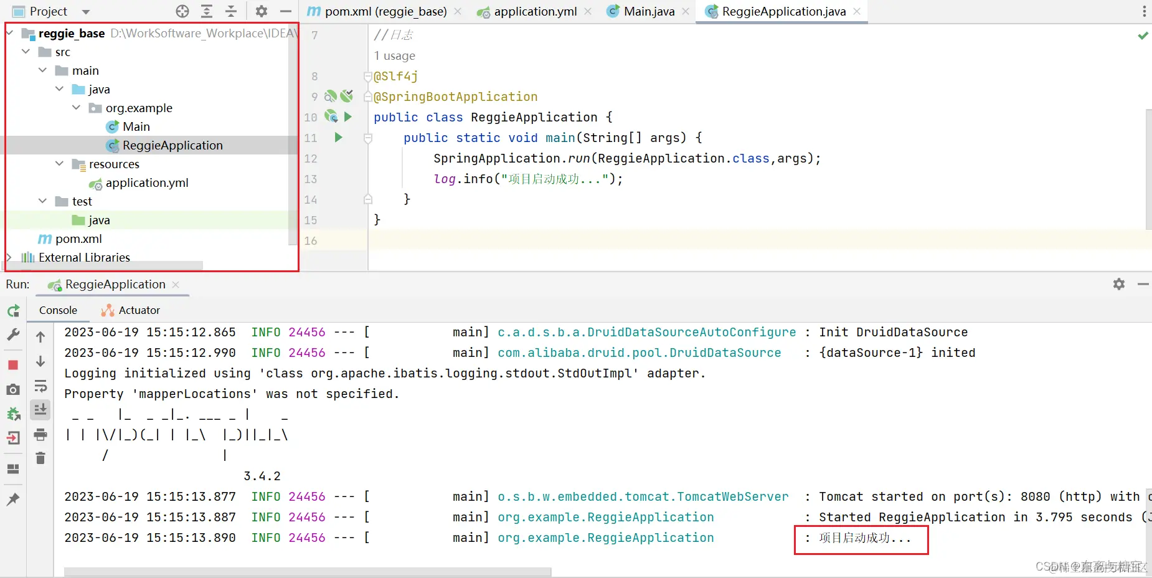Click the console horizontal scrollbar
This screenshot has width=1152, height=578.
pyautogui.click(x=308, y=571)
